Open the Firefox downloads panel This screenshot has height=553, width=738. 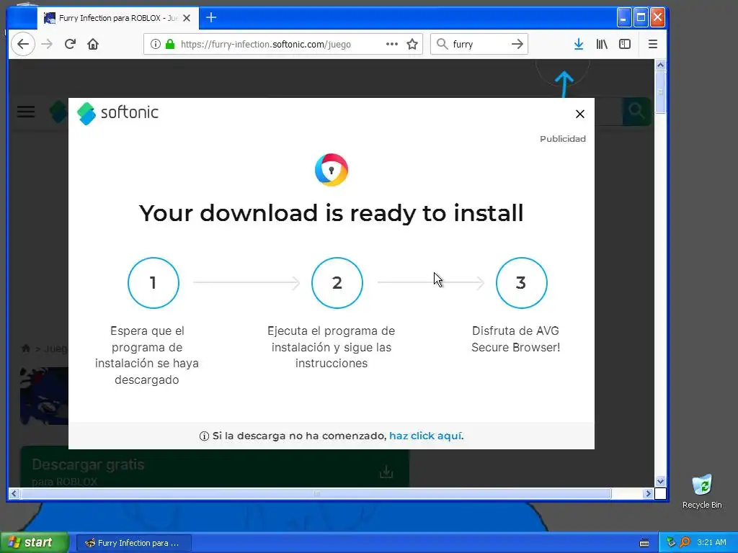point(579,44)
